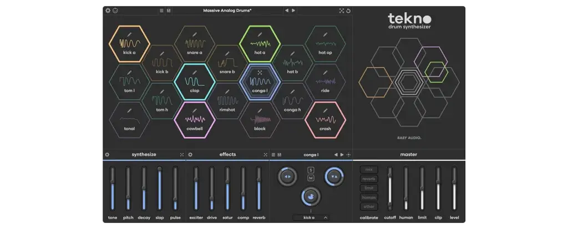Click the reverb effect slider
The height and width of the screenshot is (229, 568).
(258, 188)
